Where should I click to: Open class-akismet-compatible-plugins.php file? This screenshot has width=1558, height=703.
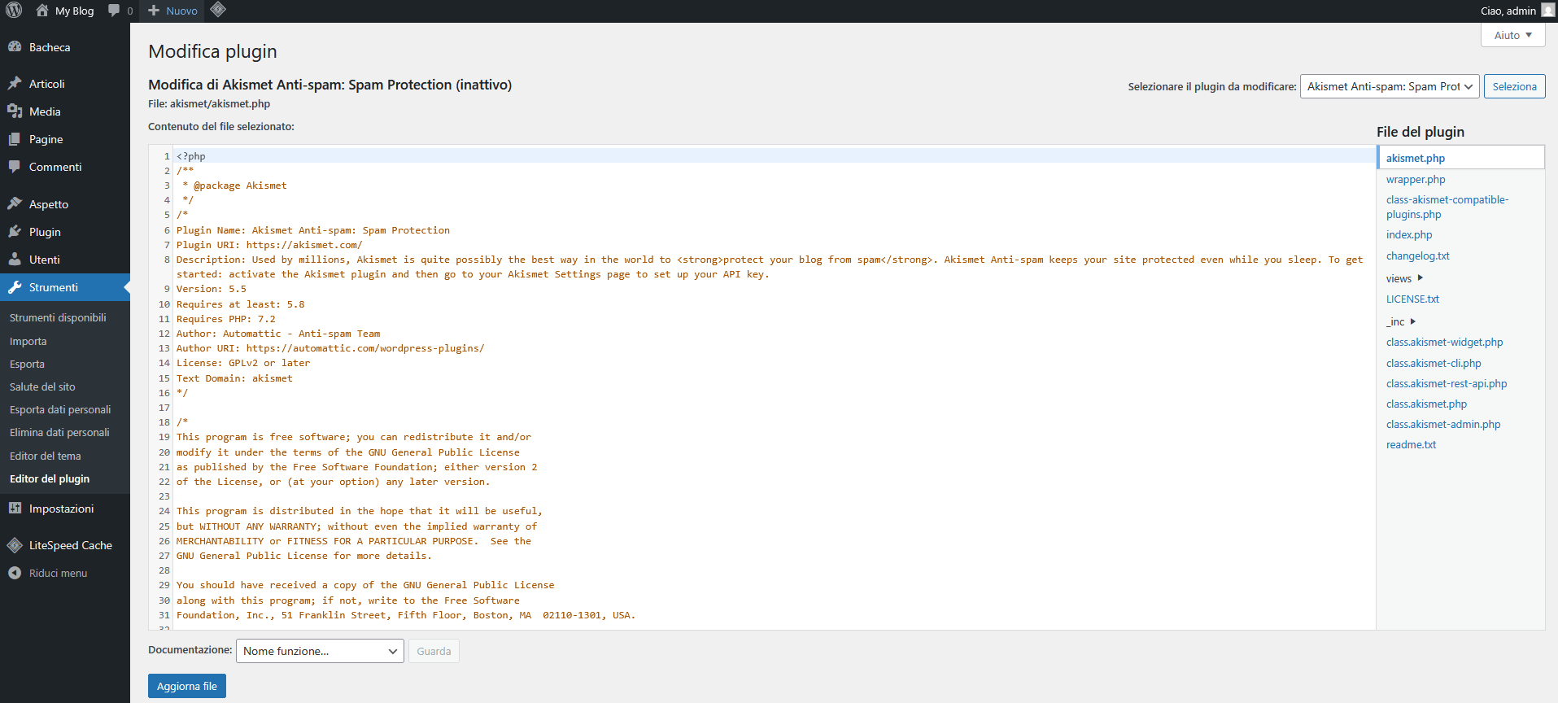[1447, 207]
